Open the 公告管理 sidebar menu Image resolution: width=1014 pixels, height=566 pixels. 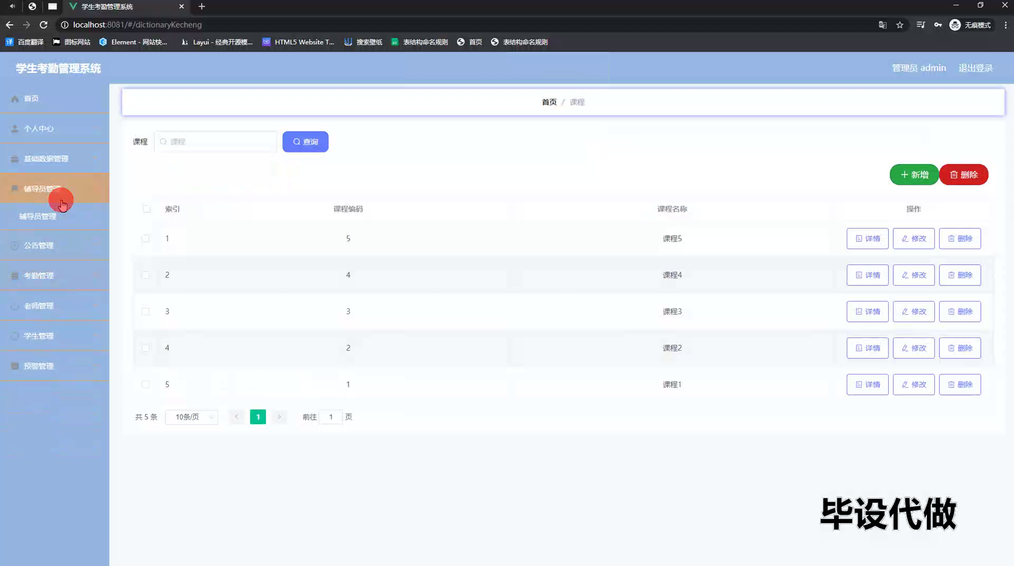(x=54, y=246)
